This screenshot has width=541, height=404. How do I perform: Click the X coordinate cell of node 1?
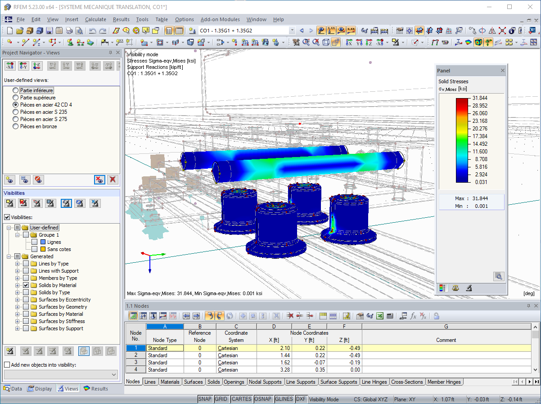(x=274, y=348)
